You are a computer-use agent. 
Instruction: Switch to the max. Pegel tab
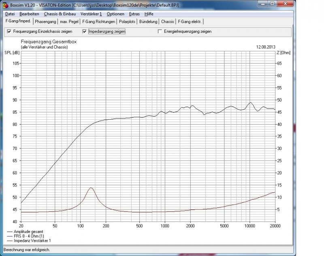[70, 21]
